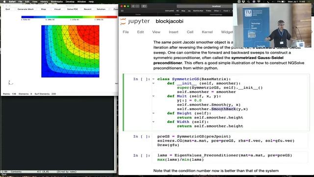Go back with Safari's back arrow
This screenshot has width=314, height=177.
(133, 6)
